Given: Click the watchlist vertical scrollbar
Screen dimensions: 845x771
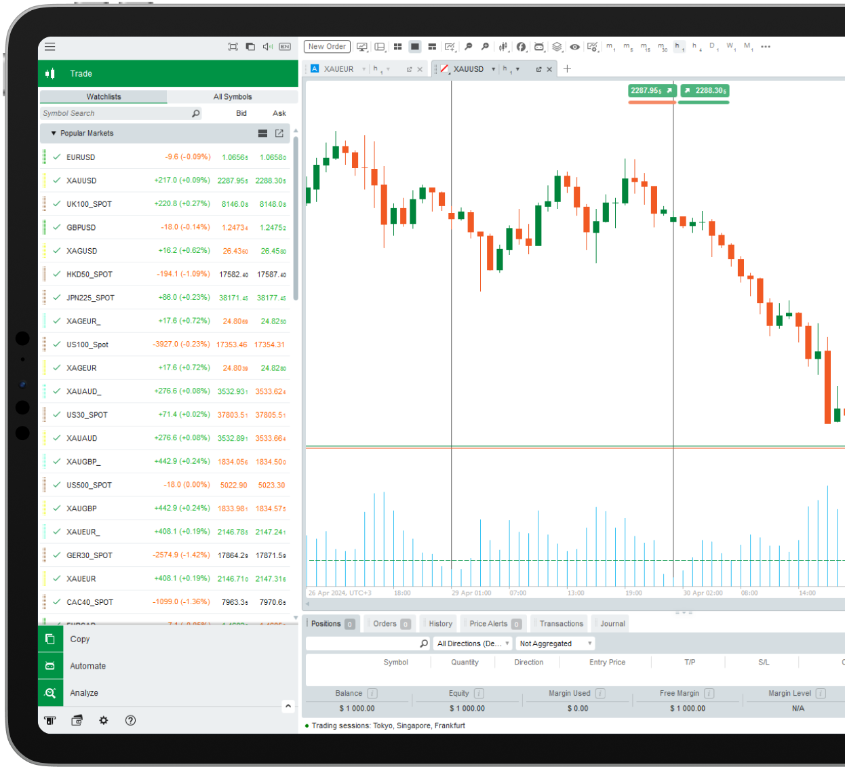Looking at the screenshot, I should click(x=296, y=218).
